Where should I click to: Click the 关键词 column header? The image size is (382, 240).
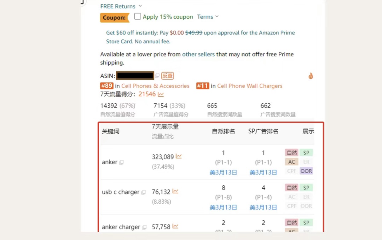(110, 131)
